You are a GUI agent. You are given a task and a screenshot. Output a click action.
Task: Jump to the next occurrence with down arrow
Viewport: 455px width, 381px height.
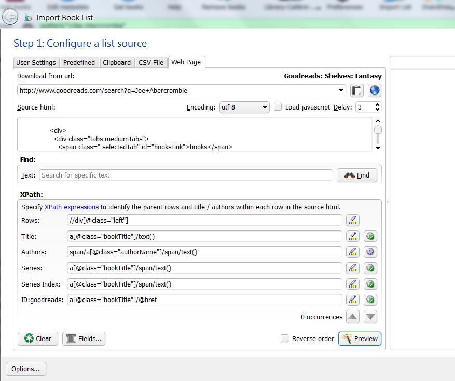[370, 317]
